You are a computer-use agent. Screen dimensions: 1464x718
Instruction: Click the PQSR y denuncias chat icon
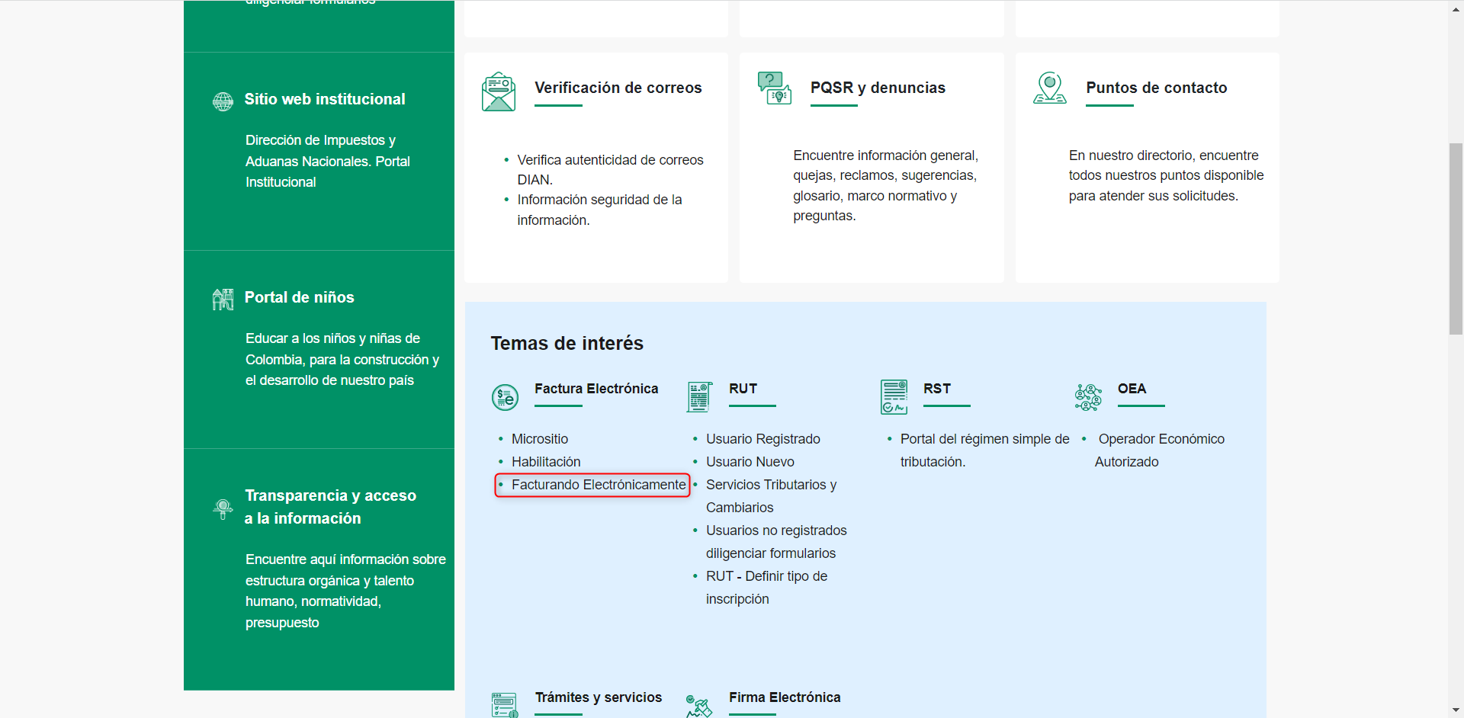(774, 88)
